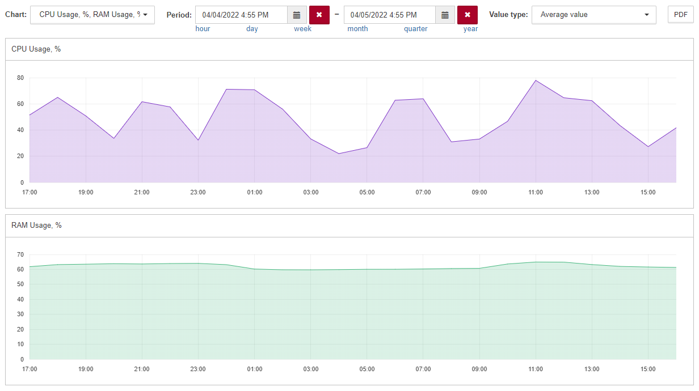This screenshot has height=391, width=699.
Task: Set period to hour
Action: click(203, 29)
